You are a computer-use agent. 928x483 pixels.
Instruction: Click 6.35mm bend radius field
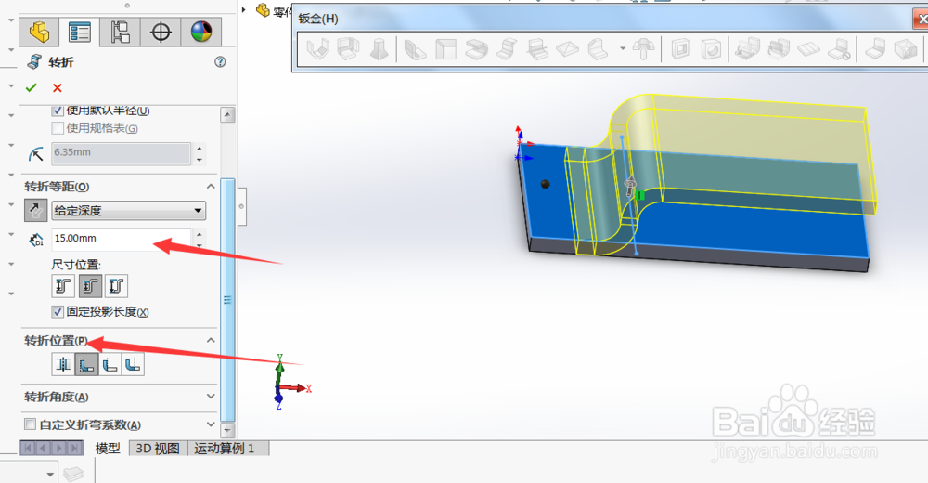click(x=122, y=153)
